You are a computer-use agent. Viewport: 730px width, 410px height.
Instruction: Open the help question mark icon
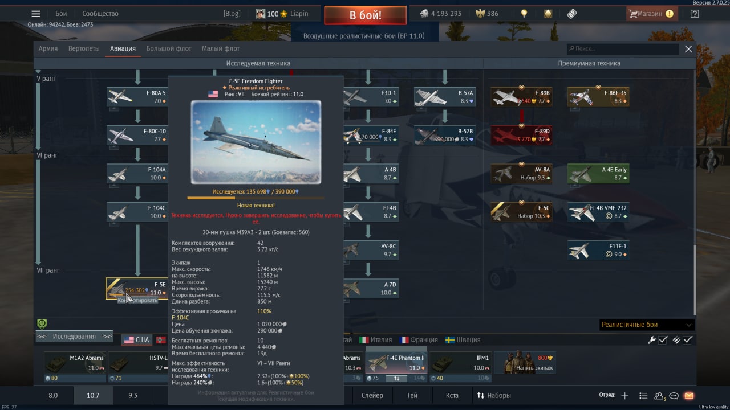(x=694, y=14)
